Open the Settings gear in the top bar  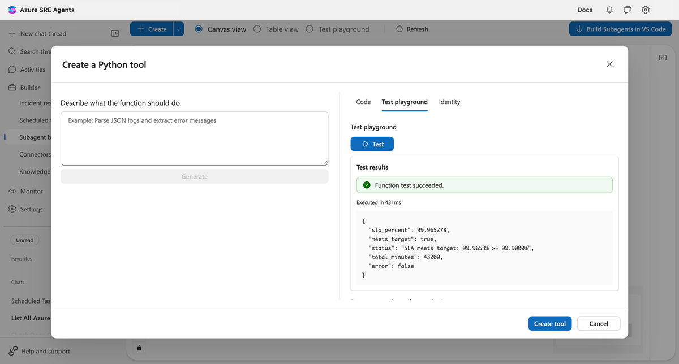coord(645,10)
